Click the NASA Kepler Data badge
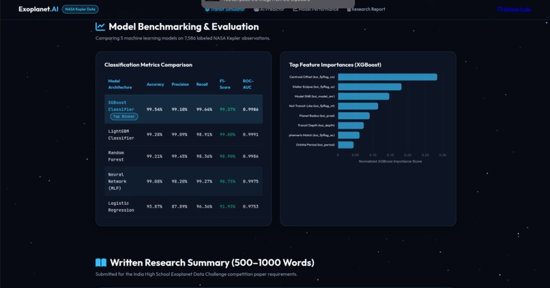The width and height of the screenshot is (550, 288). pos(81,9)
